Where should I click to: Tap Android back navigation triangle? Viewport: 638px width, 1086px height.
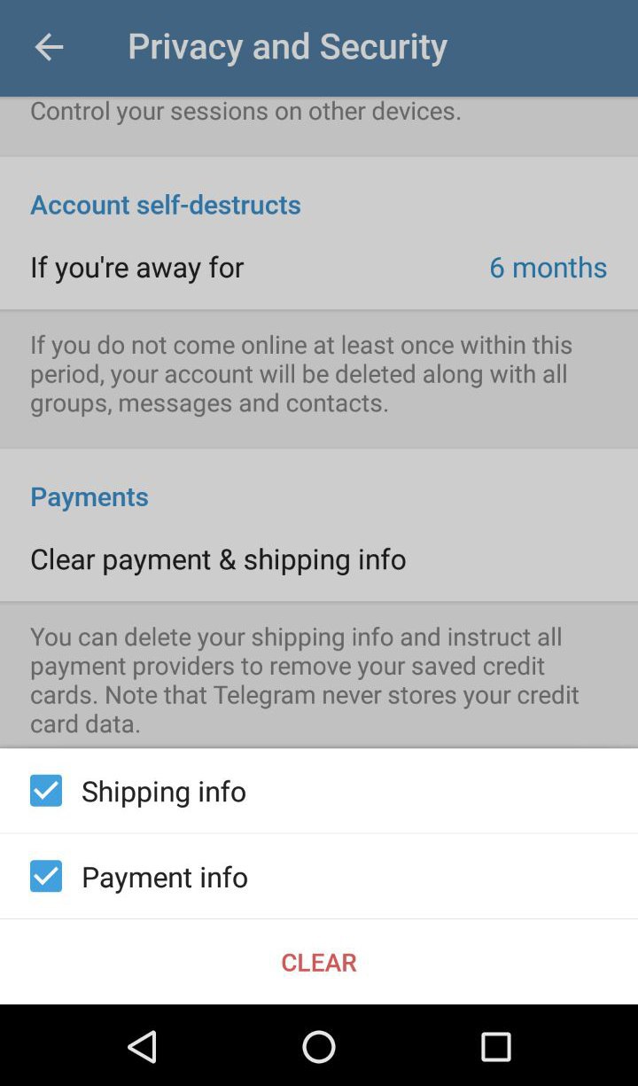tap(142, 1047)
